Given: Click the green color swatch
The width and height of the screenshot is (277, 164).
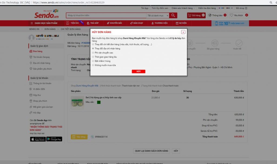Looking at the screenshot, I should pyautogui.click(x=99, y=102).
